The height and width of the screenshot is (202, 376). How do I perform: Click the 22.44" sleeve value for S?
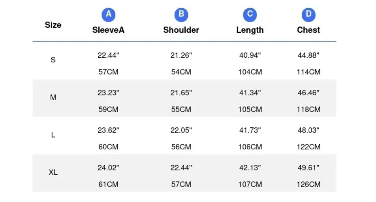click(x=108, y=55)
